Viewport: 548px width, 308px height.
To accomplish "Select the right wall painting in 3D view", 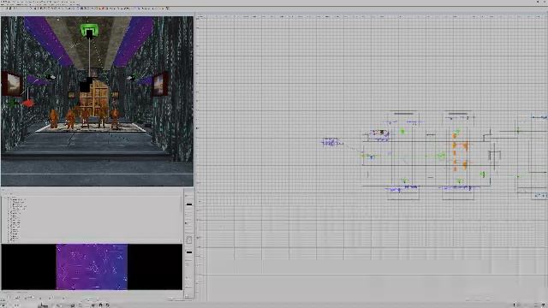I will point(160,84).
